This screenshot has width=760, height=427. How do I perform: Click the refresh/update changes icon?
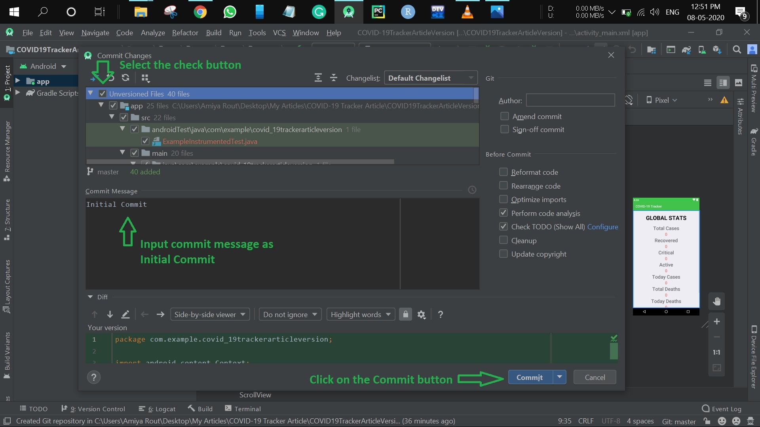125,77
